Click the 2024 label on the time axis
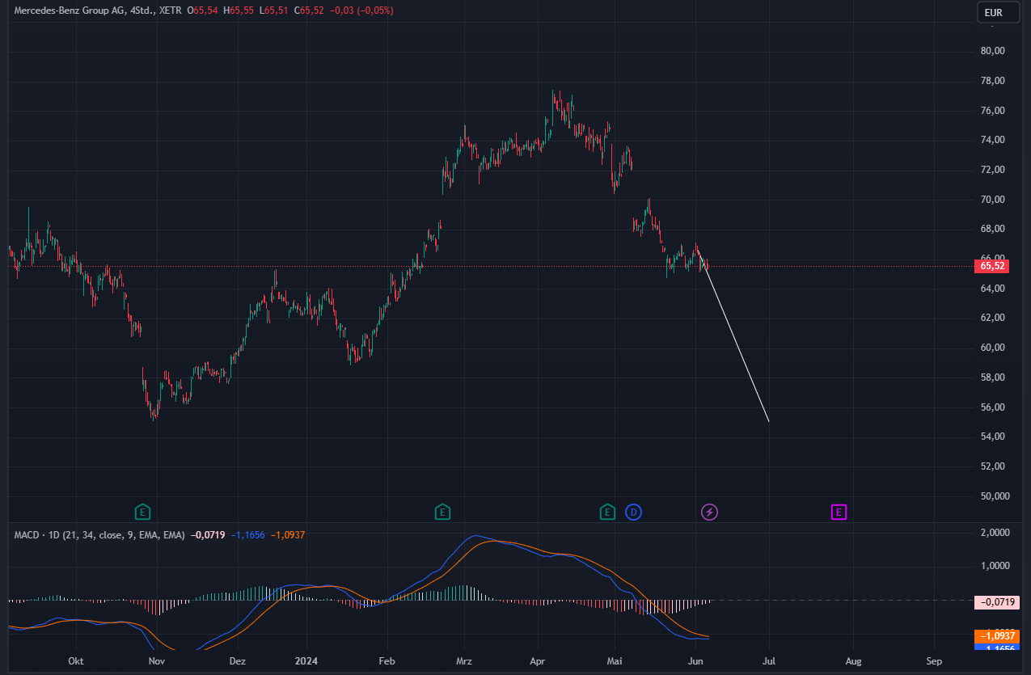Screen dimensions: 1031x675 [x=306, y=661]
